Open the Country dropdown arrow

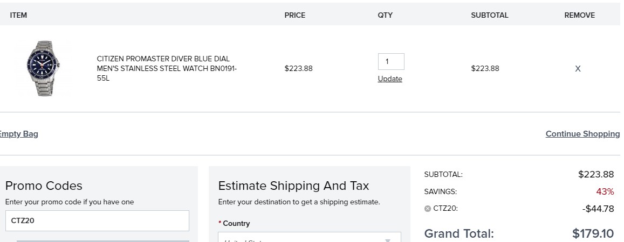pos(387,240)
